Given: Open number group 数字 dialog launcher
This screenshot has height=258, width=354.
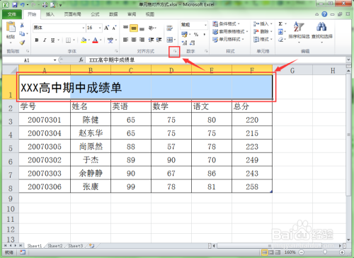Looking at the screenshot, I should (x=206, y=51).
